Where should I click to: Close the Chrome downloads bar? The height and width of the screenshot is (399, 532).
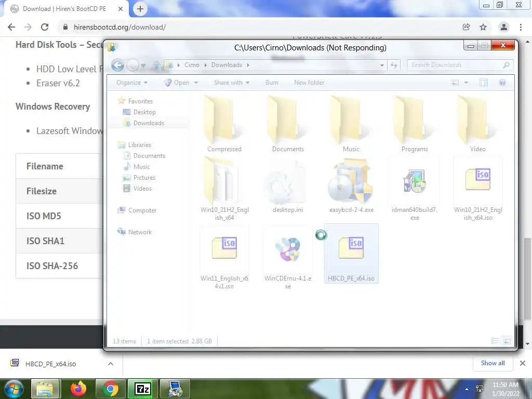click(x=523, y=363)
